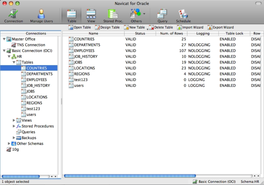
Task: Click the Design Table button
Action: coord(107,27)
